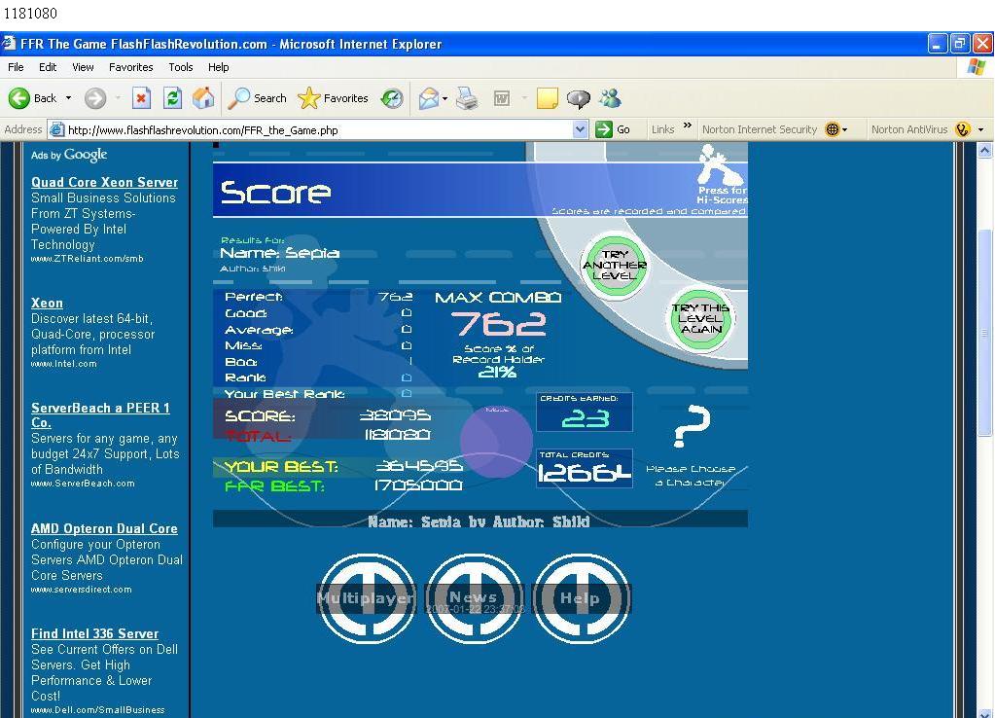The height and width of the screenshot is (718, 995).
Task: Expand the address bar dropdown arrow
Action: [x=580, y=129]
